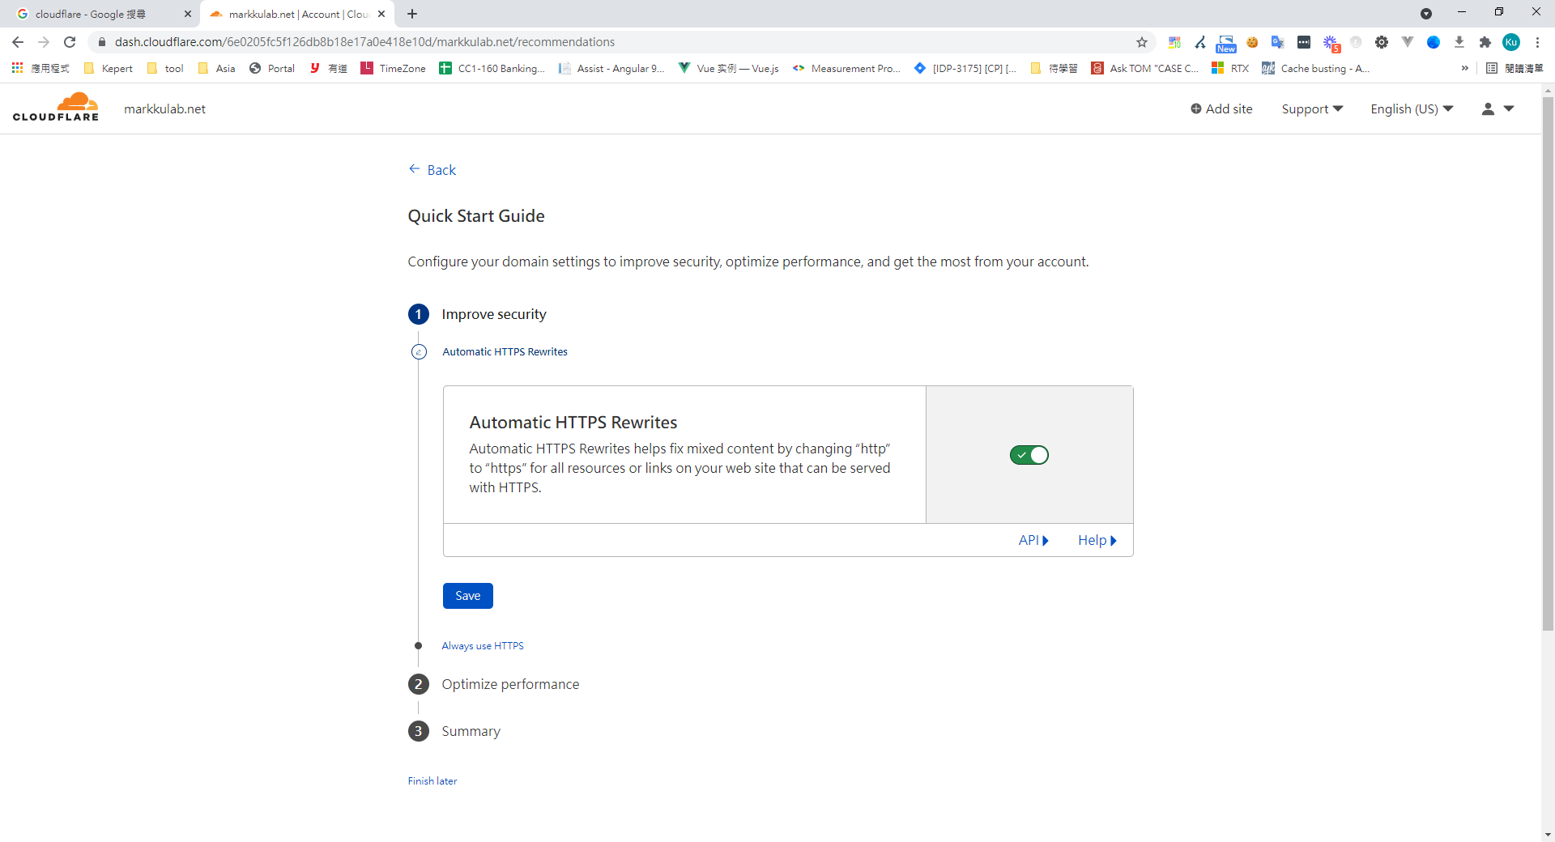Click the account user profile icon
1555x842 pixels.
[x=1488, y=108]
